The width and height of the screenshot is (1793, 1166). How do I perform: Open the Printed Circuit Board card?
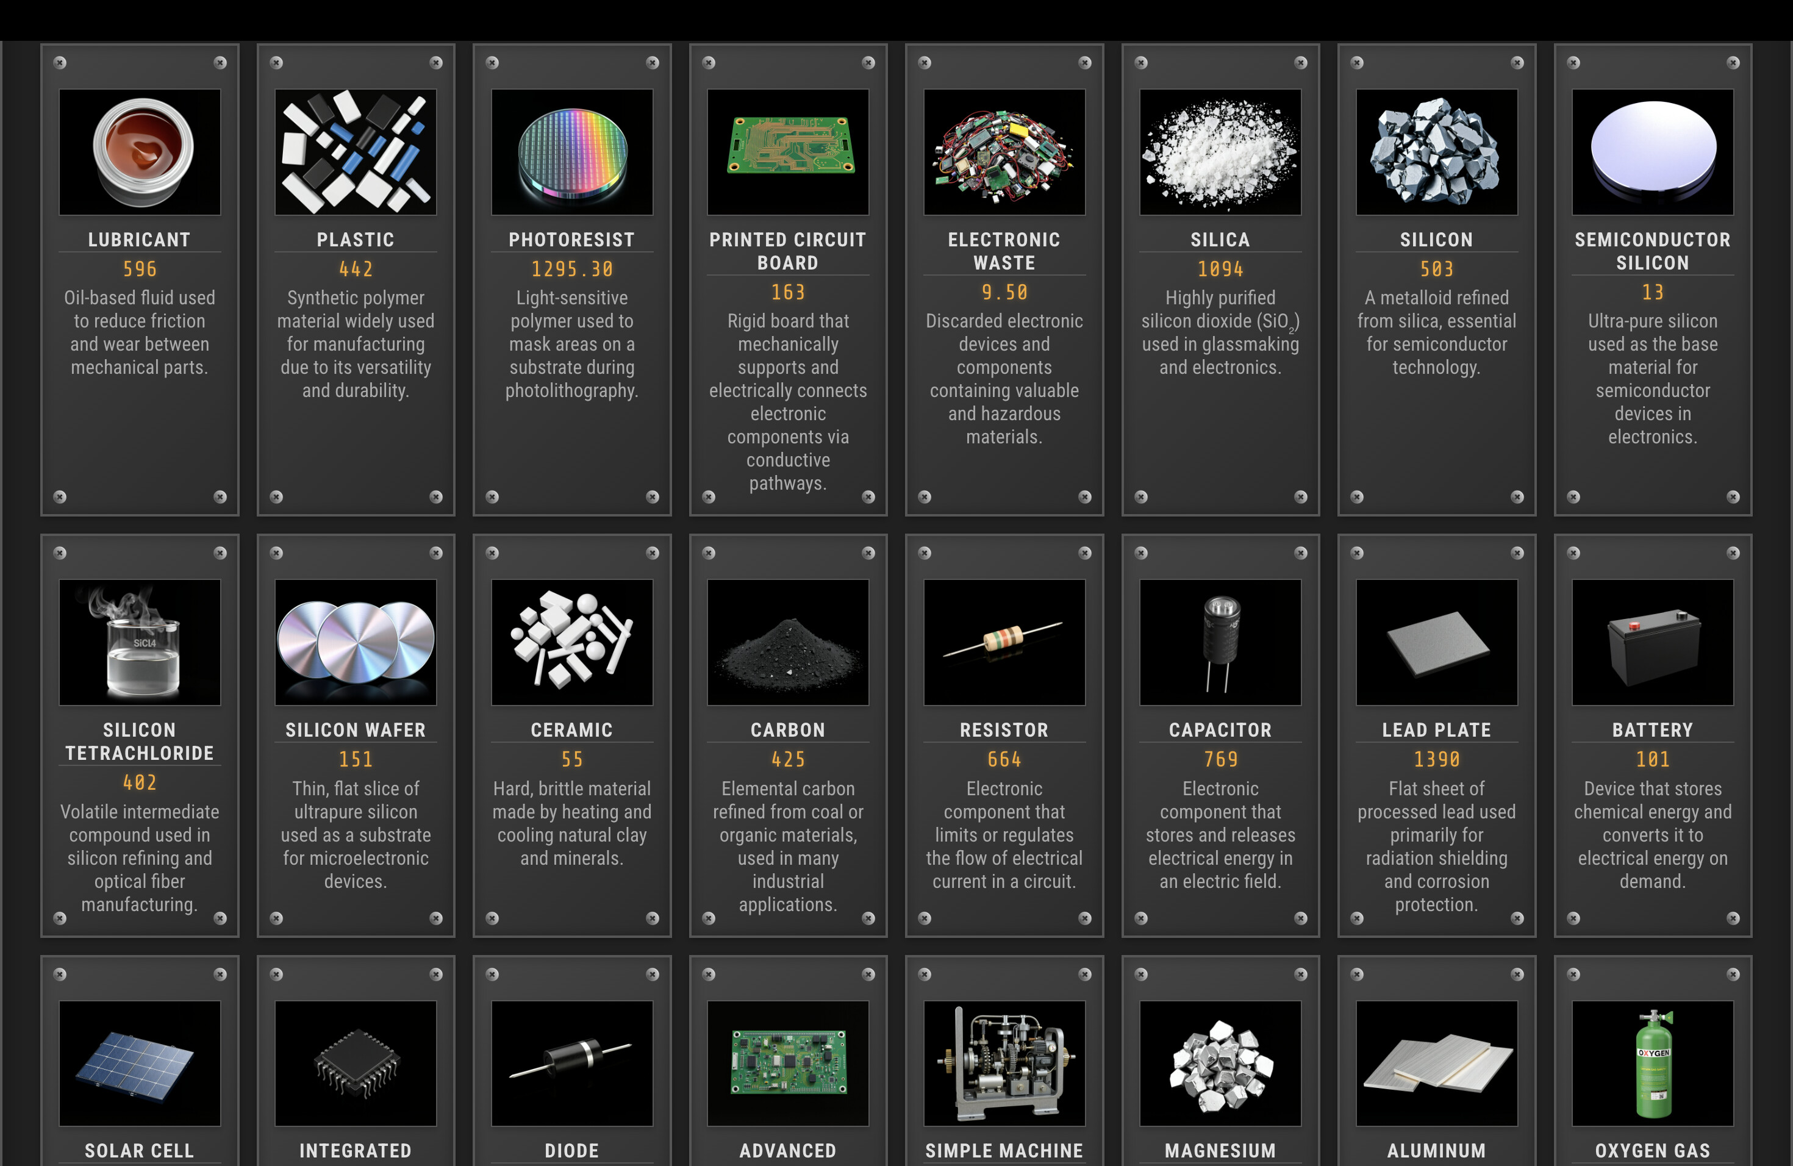click(x=788, y=279)
